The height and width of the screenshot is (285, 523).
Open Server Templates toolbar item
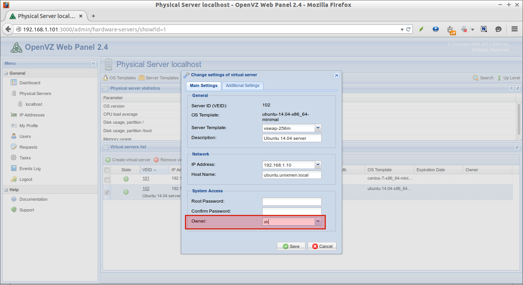pyautogui.click(x=159, y=78)
